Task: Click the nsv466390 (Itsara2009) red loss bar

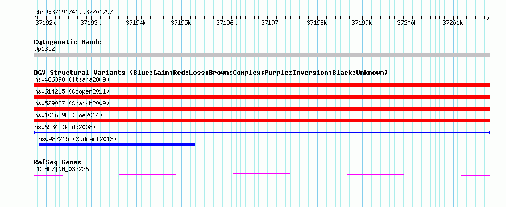Action: coord(262,85)
